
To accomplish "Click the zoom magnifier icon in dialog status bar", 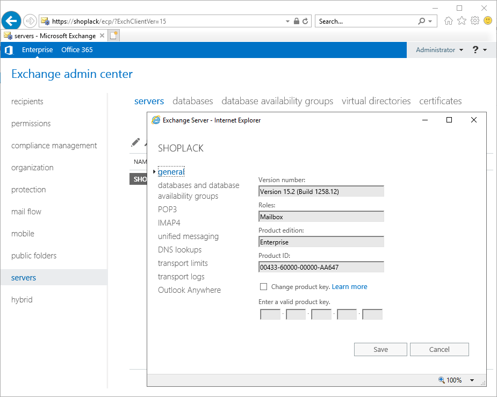I will tap(441, 380).
